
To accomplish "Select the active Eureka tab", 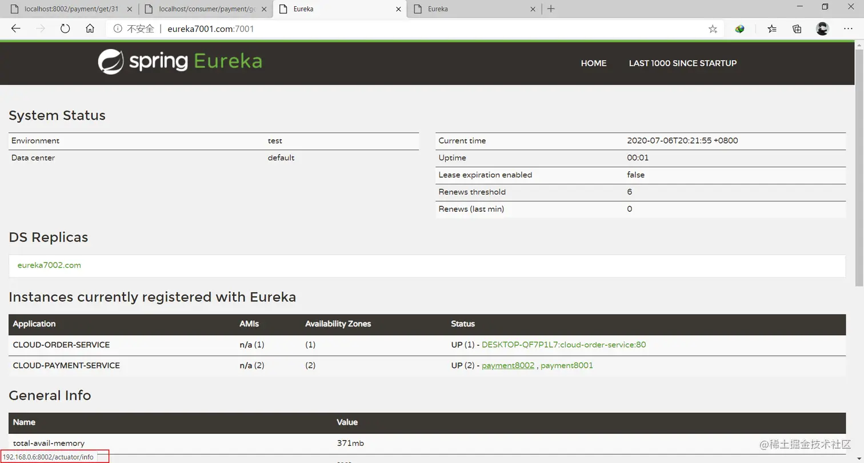I will coord(340,9).
